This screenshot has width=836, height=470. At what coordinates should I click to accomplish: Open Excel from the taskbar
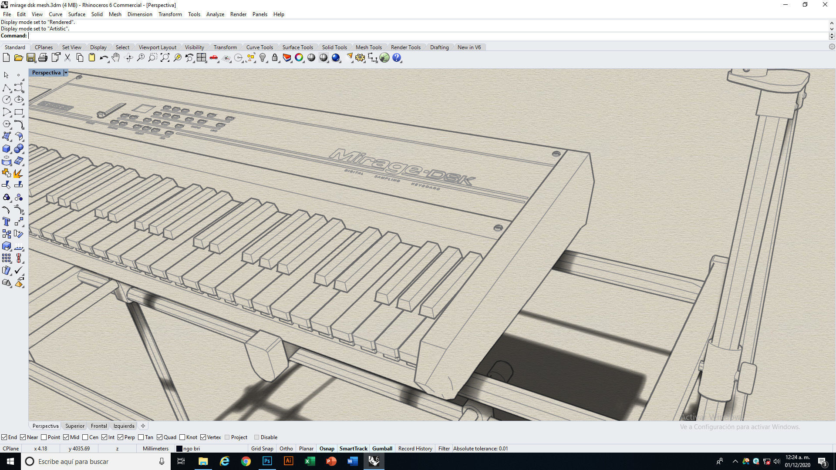click(310, 461)
